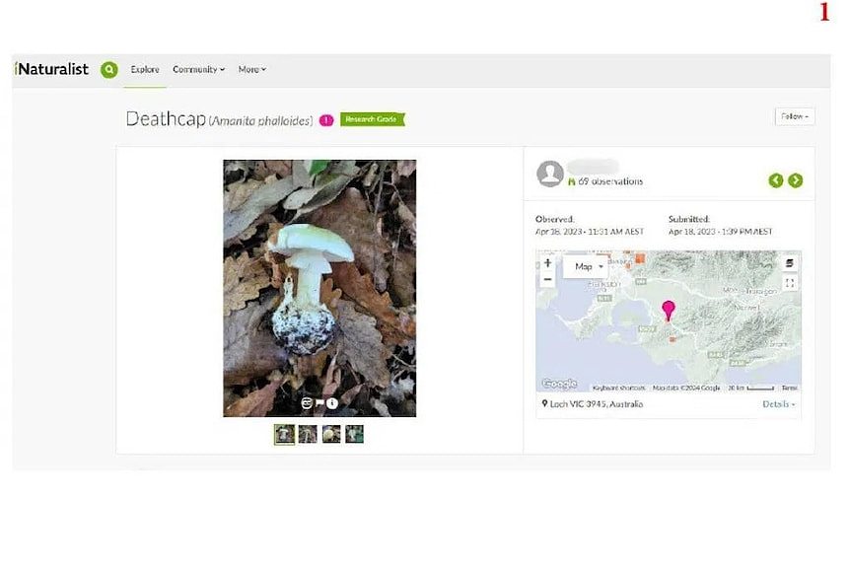This screenshot has height=567, width=850.
Task: Zoom in on the map
Action: click(547, 263)
